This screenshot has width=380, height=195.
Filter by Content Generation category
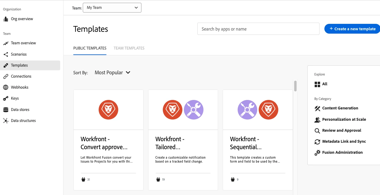tap(340, 108)
